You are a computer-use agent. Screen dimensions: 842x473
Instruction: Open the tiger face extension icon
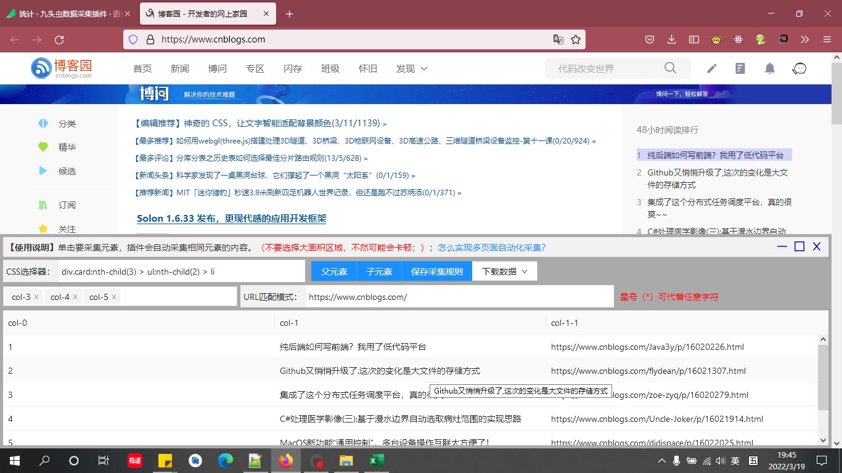click(716, 39)
